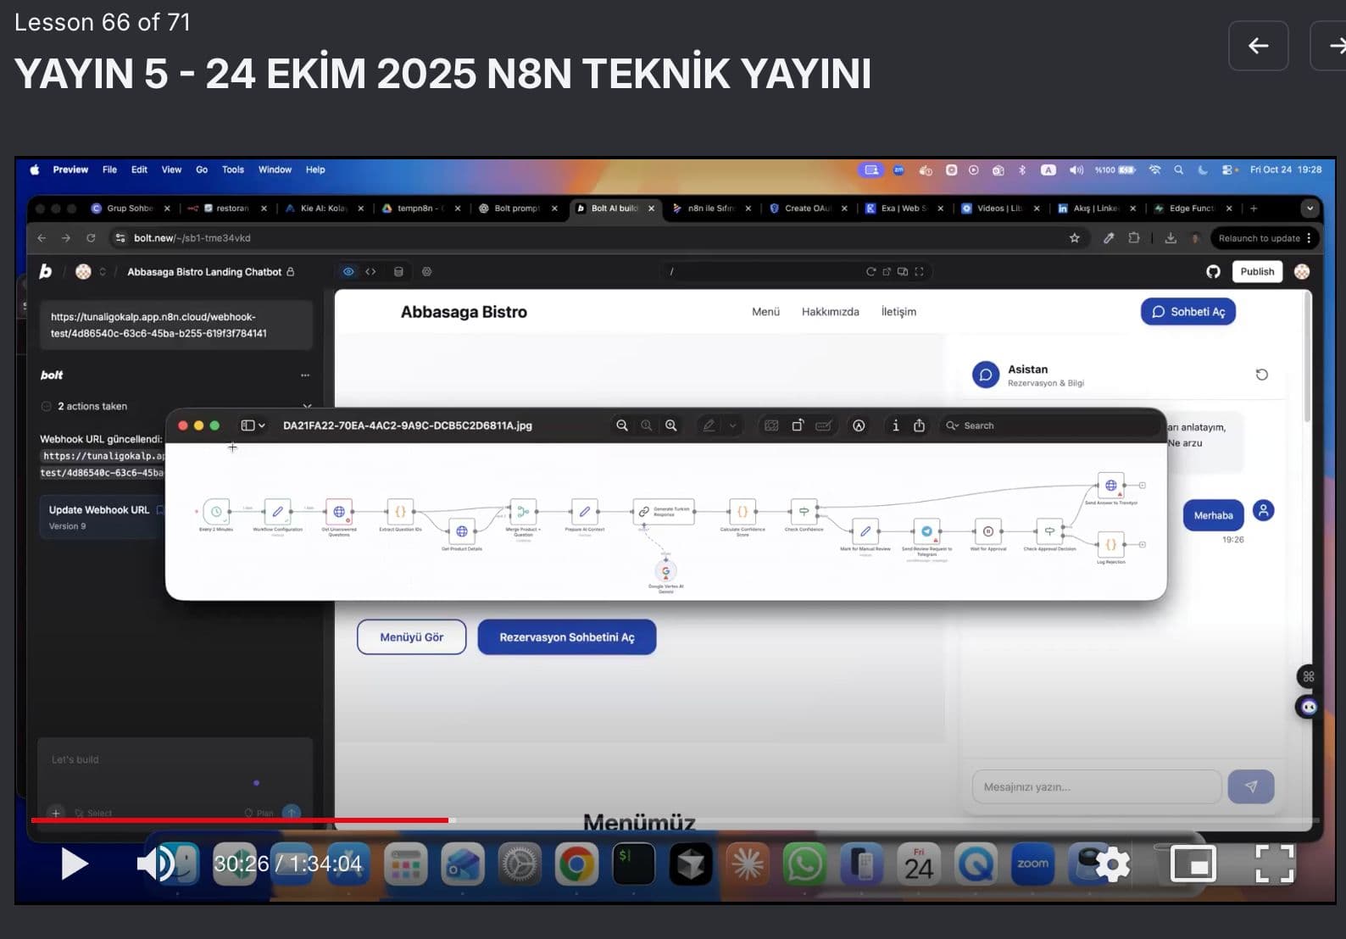Open Bolt project settings gear icon

[427, 272]
